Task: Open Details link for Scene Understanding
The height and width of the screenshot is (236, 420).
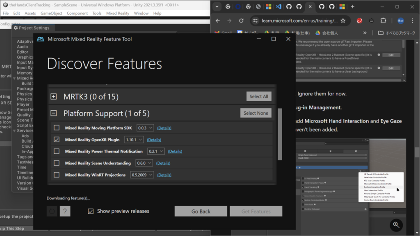Action: [x=163, y=163]
